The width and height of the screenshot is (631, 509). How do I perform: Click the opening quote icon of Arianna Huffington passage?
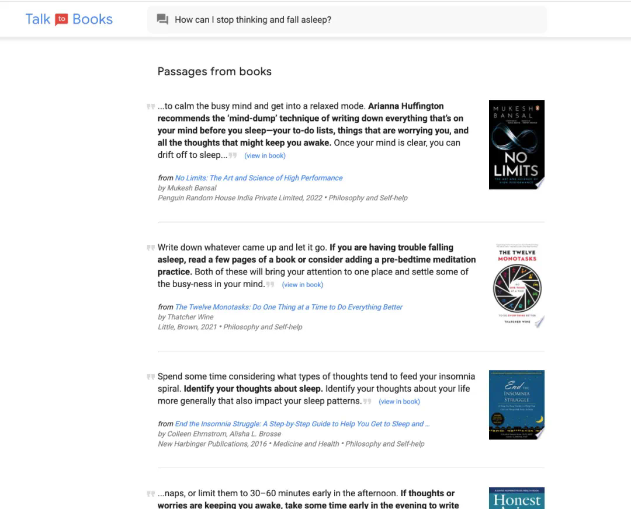click(x=151, y=107)
